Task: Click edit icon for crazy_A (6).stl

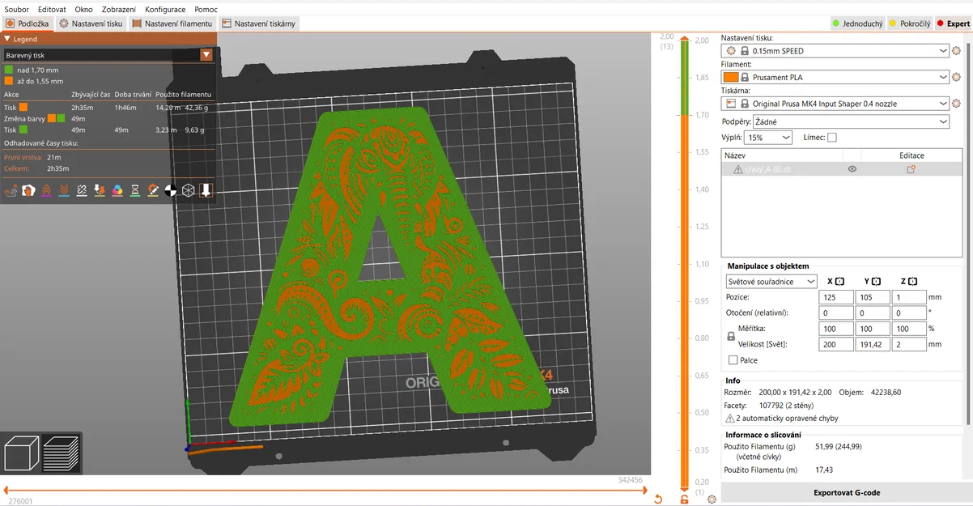Action: coord(911,169)
